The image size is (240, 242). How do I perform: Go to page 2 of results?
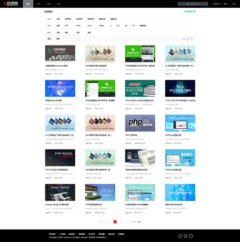pos(121,222)
